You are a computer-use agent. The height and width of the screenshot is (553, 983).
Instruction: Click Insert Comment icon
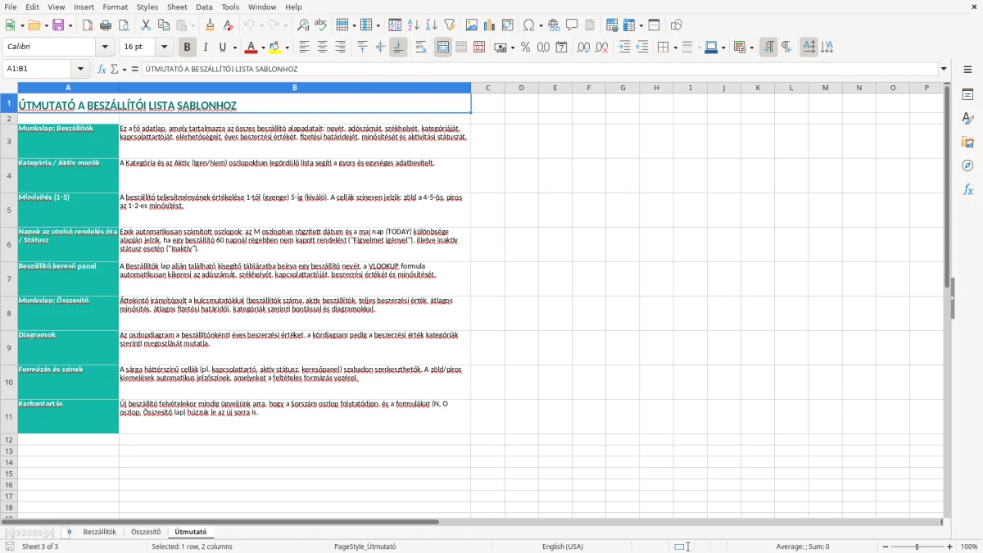coord(572,25)
